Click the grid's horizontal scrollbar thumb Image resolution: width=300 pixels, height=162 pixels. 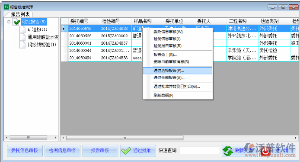(125, 138)
